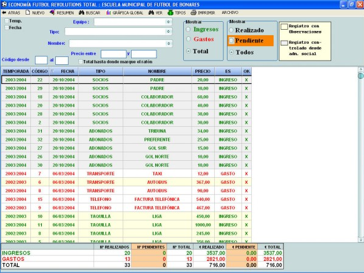
Task: Click price cell 38,00
Action: pyautogui.click(x=203, y=114)
